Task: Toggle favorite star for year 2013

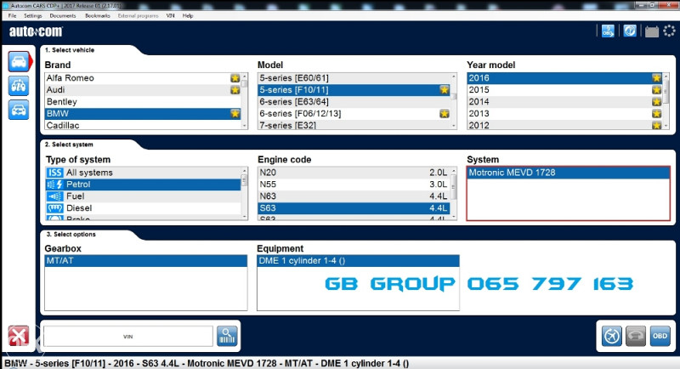Action: click(x=656, y=114)
